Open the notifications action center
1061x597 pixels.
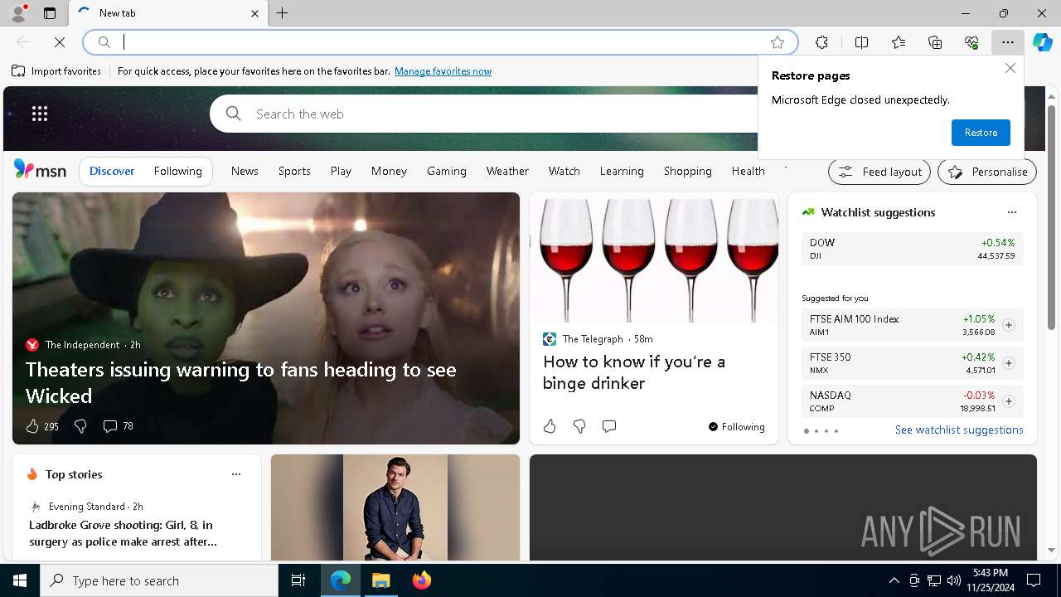pos(1034,580)
